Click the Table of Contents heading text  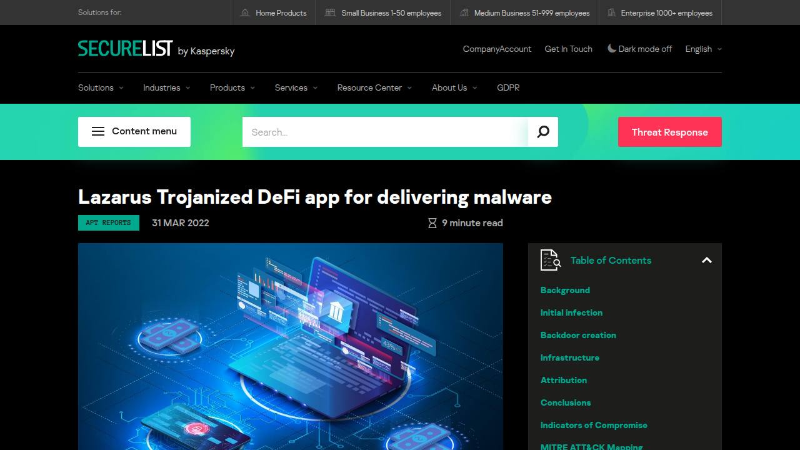point(611,260)
